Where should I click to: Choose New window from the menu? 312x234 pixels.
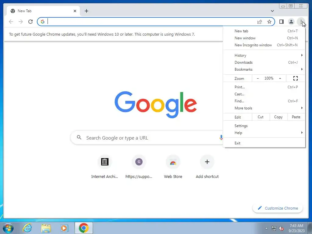[x=264, y=38]
